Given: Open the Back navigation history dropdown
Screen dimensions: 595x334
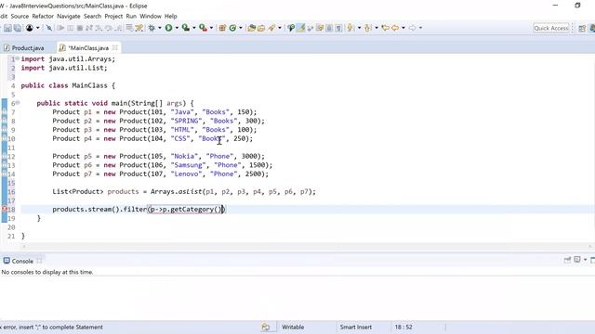Looking at the screenshot, I should tap(403, 28).
